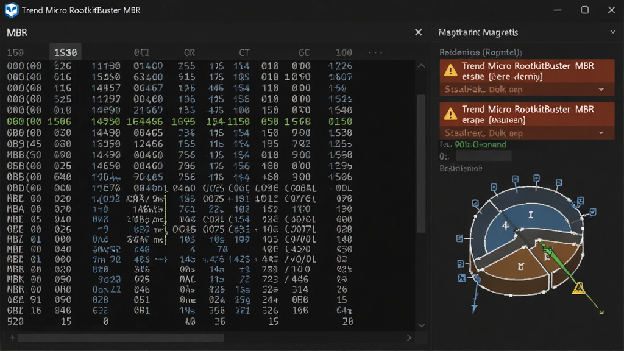Select the "0C2" column header

141,52
